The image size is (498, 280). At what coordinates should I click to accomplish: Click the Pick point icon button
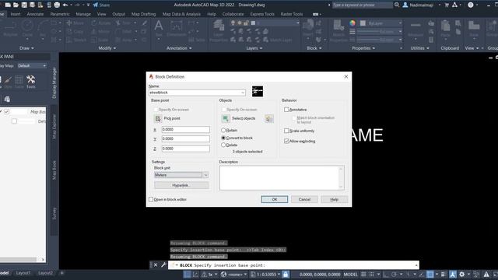(x=158, y=118)
